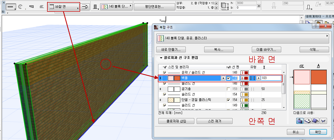The height and width of the screenshot is (140, 334).
Task: Click the 공기층 thickness value 50
Action: (x=263, y=89)
